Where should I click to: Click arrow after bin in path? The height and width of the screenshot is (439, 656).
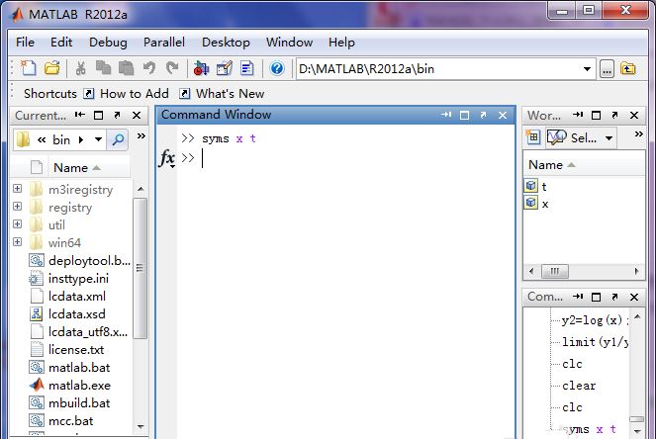(x=81, y=140)
